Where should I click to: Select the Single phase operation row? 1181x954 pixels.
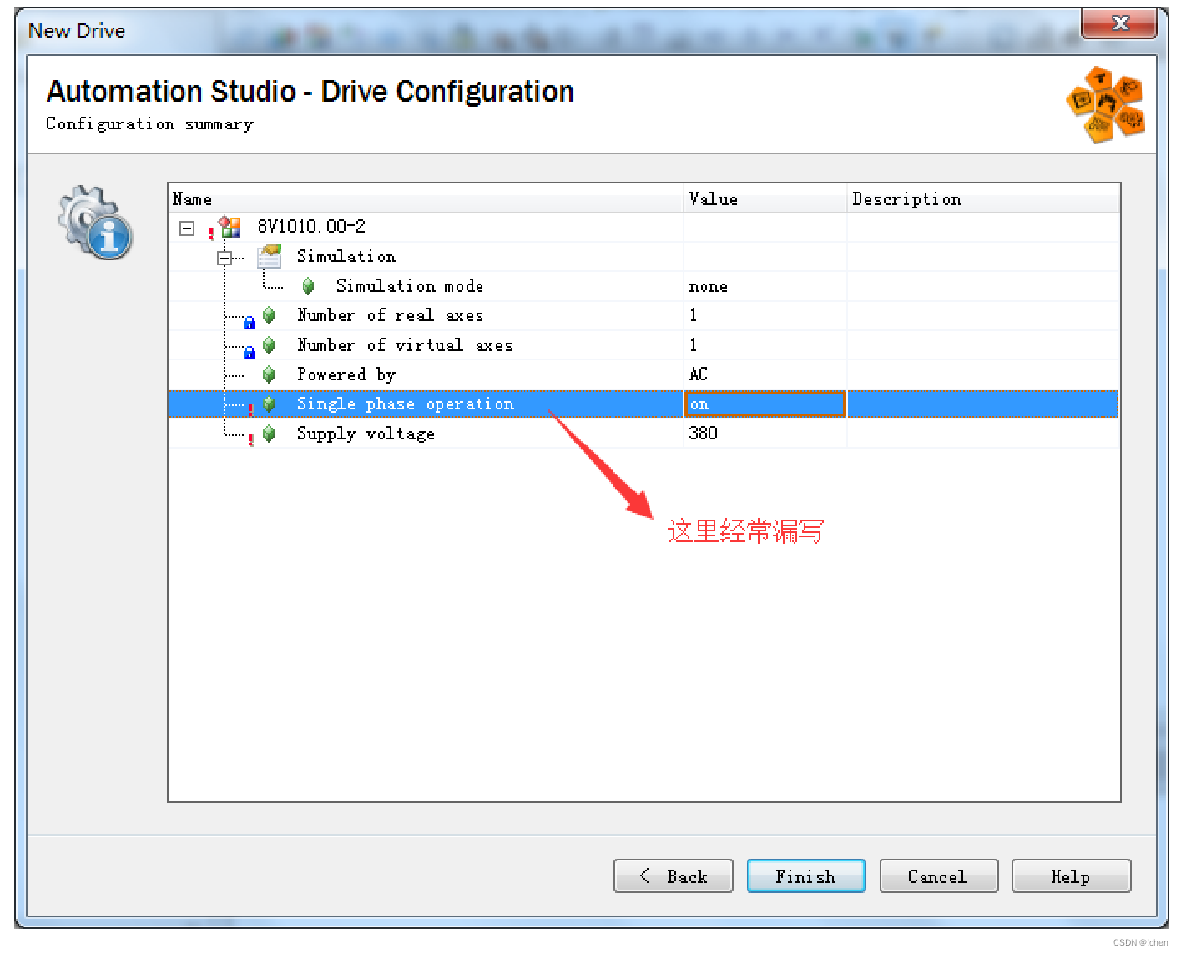(x=643, y=404)
